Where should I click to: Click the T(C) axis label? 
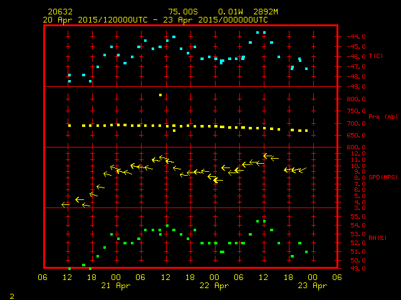[x=376, y=56]
